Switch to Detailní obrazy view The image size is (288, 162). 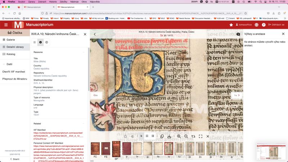tap(15, 47)
